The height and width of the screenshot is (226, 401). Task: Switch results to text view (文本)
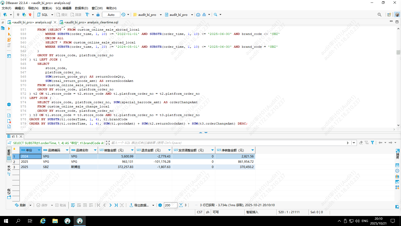tap(9, 171)
